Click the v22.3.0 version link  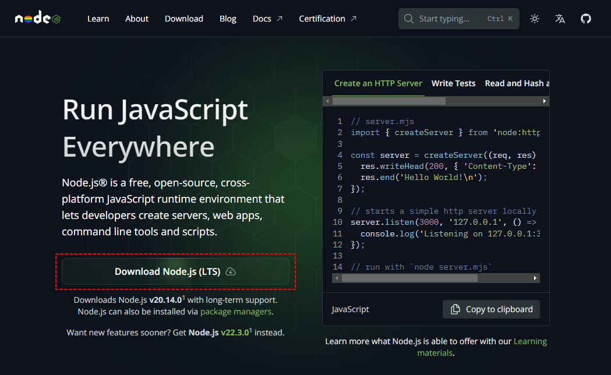(x=235, y=332)
